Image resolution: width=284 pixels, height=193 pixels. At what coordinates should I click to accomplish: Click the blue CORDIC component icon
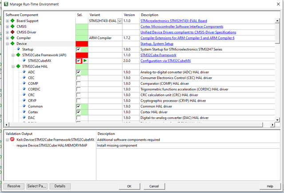(x=24, y=89)
